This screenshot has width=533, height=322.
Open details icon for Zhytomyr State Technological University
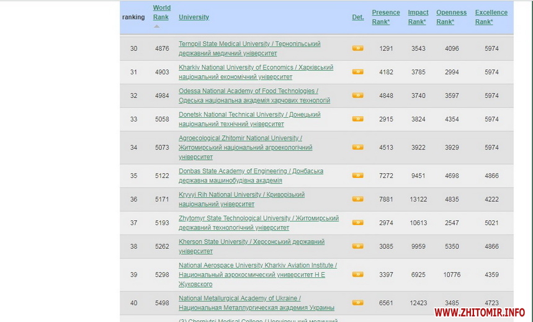[x=357, y=223]
